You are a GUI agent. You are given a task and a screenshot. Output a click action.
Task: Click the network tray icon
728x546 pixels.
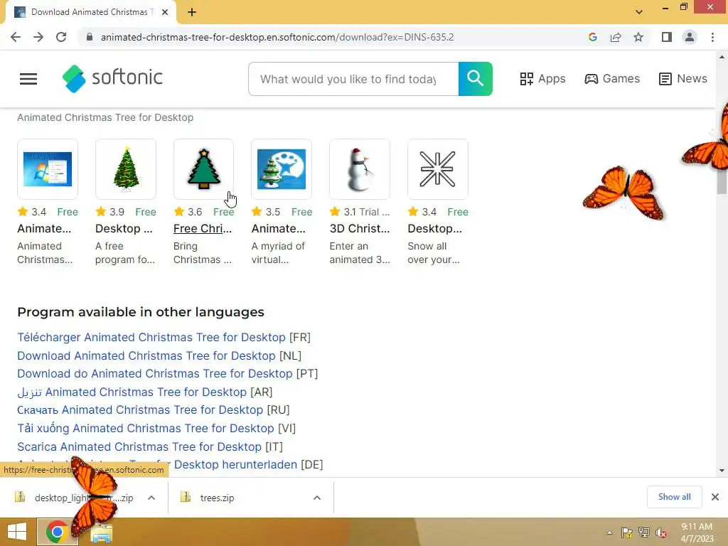point(644,532)
